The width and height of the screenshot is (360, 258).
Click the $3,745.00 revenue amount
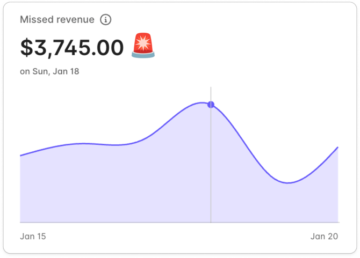pyautogui.click(x=72, y=48)
